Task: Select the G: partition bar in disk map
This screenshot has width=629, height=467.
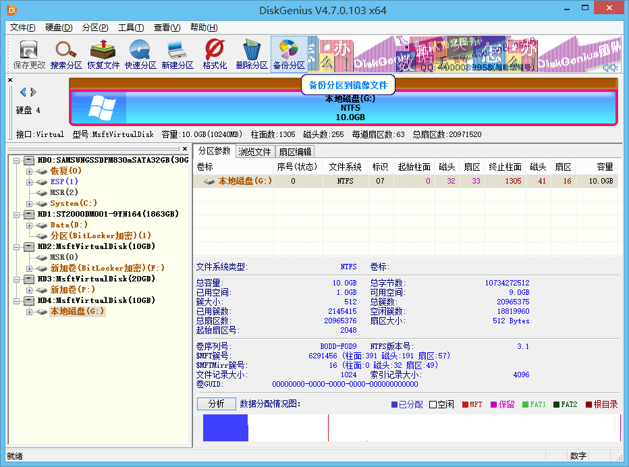Action: [344, 107]
